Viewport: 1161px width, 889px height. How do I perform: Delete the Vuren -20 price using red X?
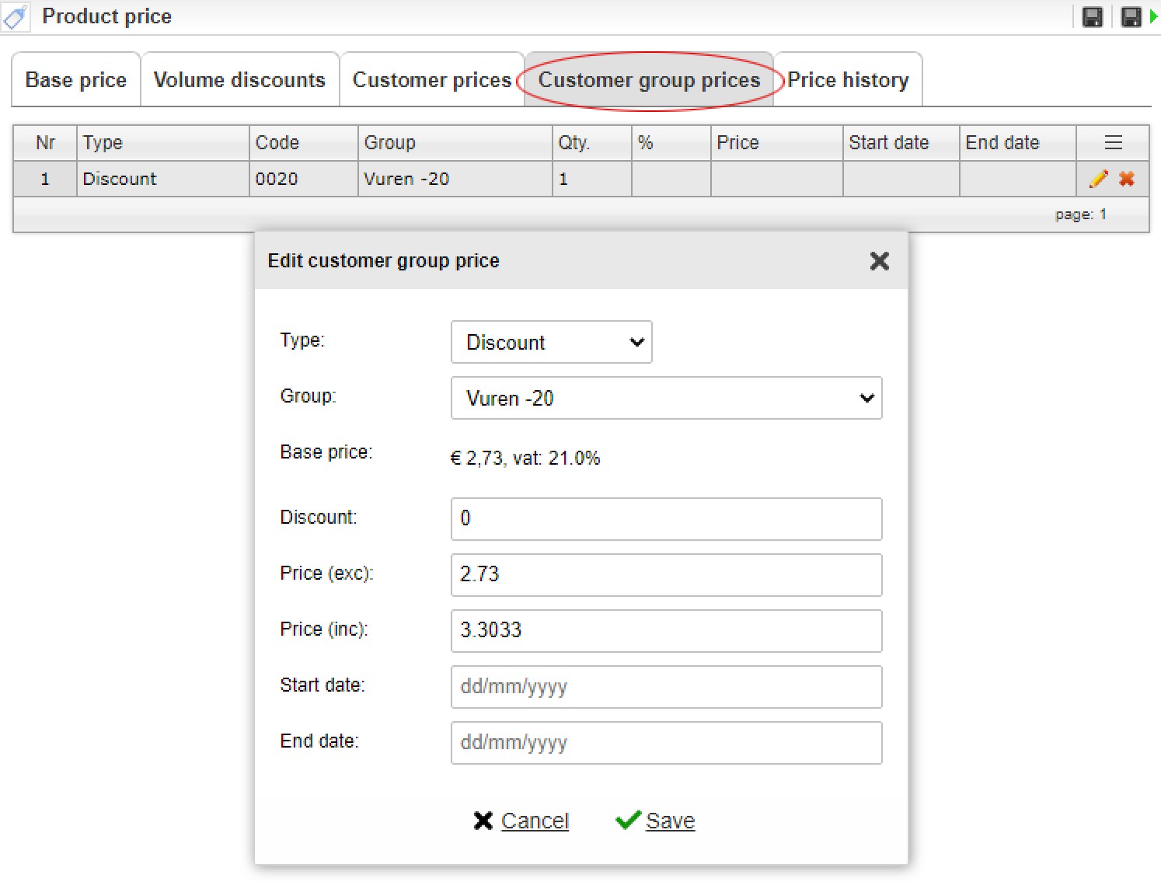[x=1126, y=179]
